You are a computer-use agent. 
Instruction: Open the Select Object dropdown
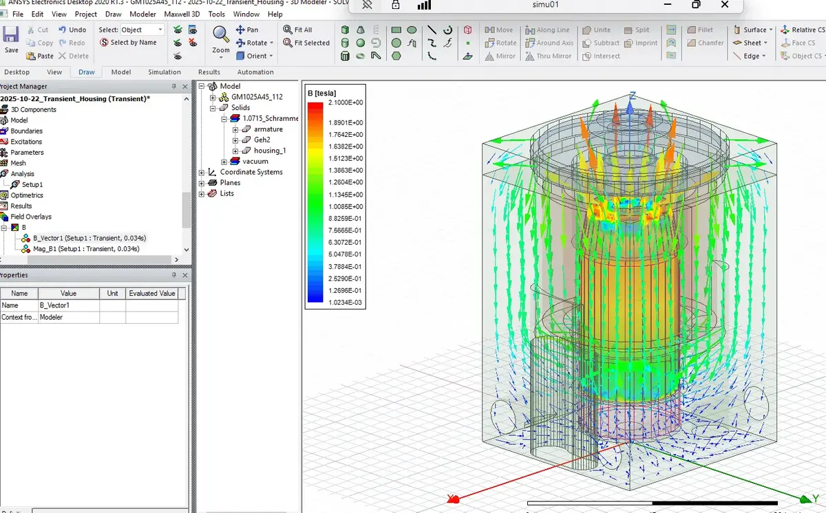142,30
